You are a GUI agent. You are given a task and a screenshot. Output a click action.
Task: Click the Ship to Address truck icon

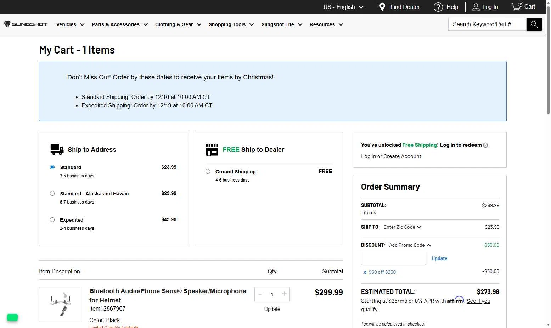pyautogui.click(x=57, y=149)
